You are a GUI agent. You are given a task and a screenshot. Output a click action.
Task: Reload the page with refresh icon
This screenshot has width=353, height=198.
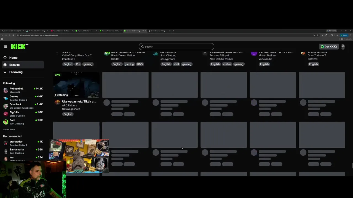[x=9, y=35]
